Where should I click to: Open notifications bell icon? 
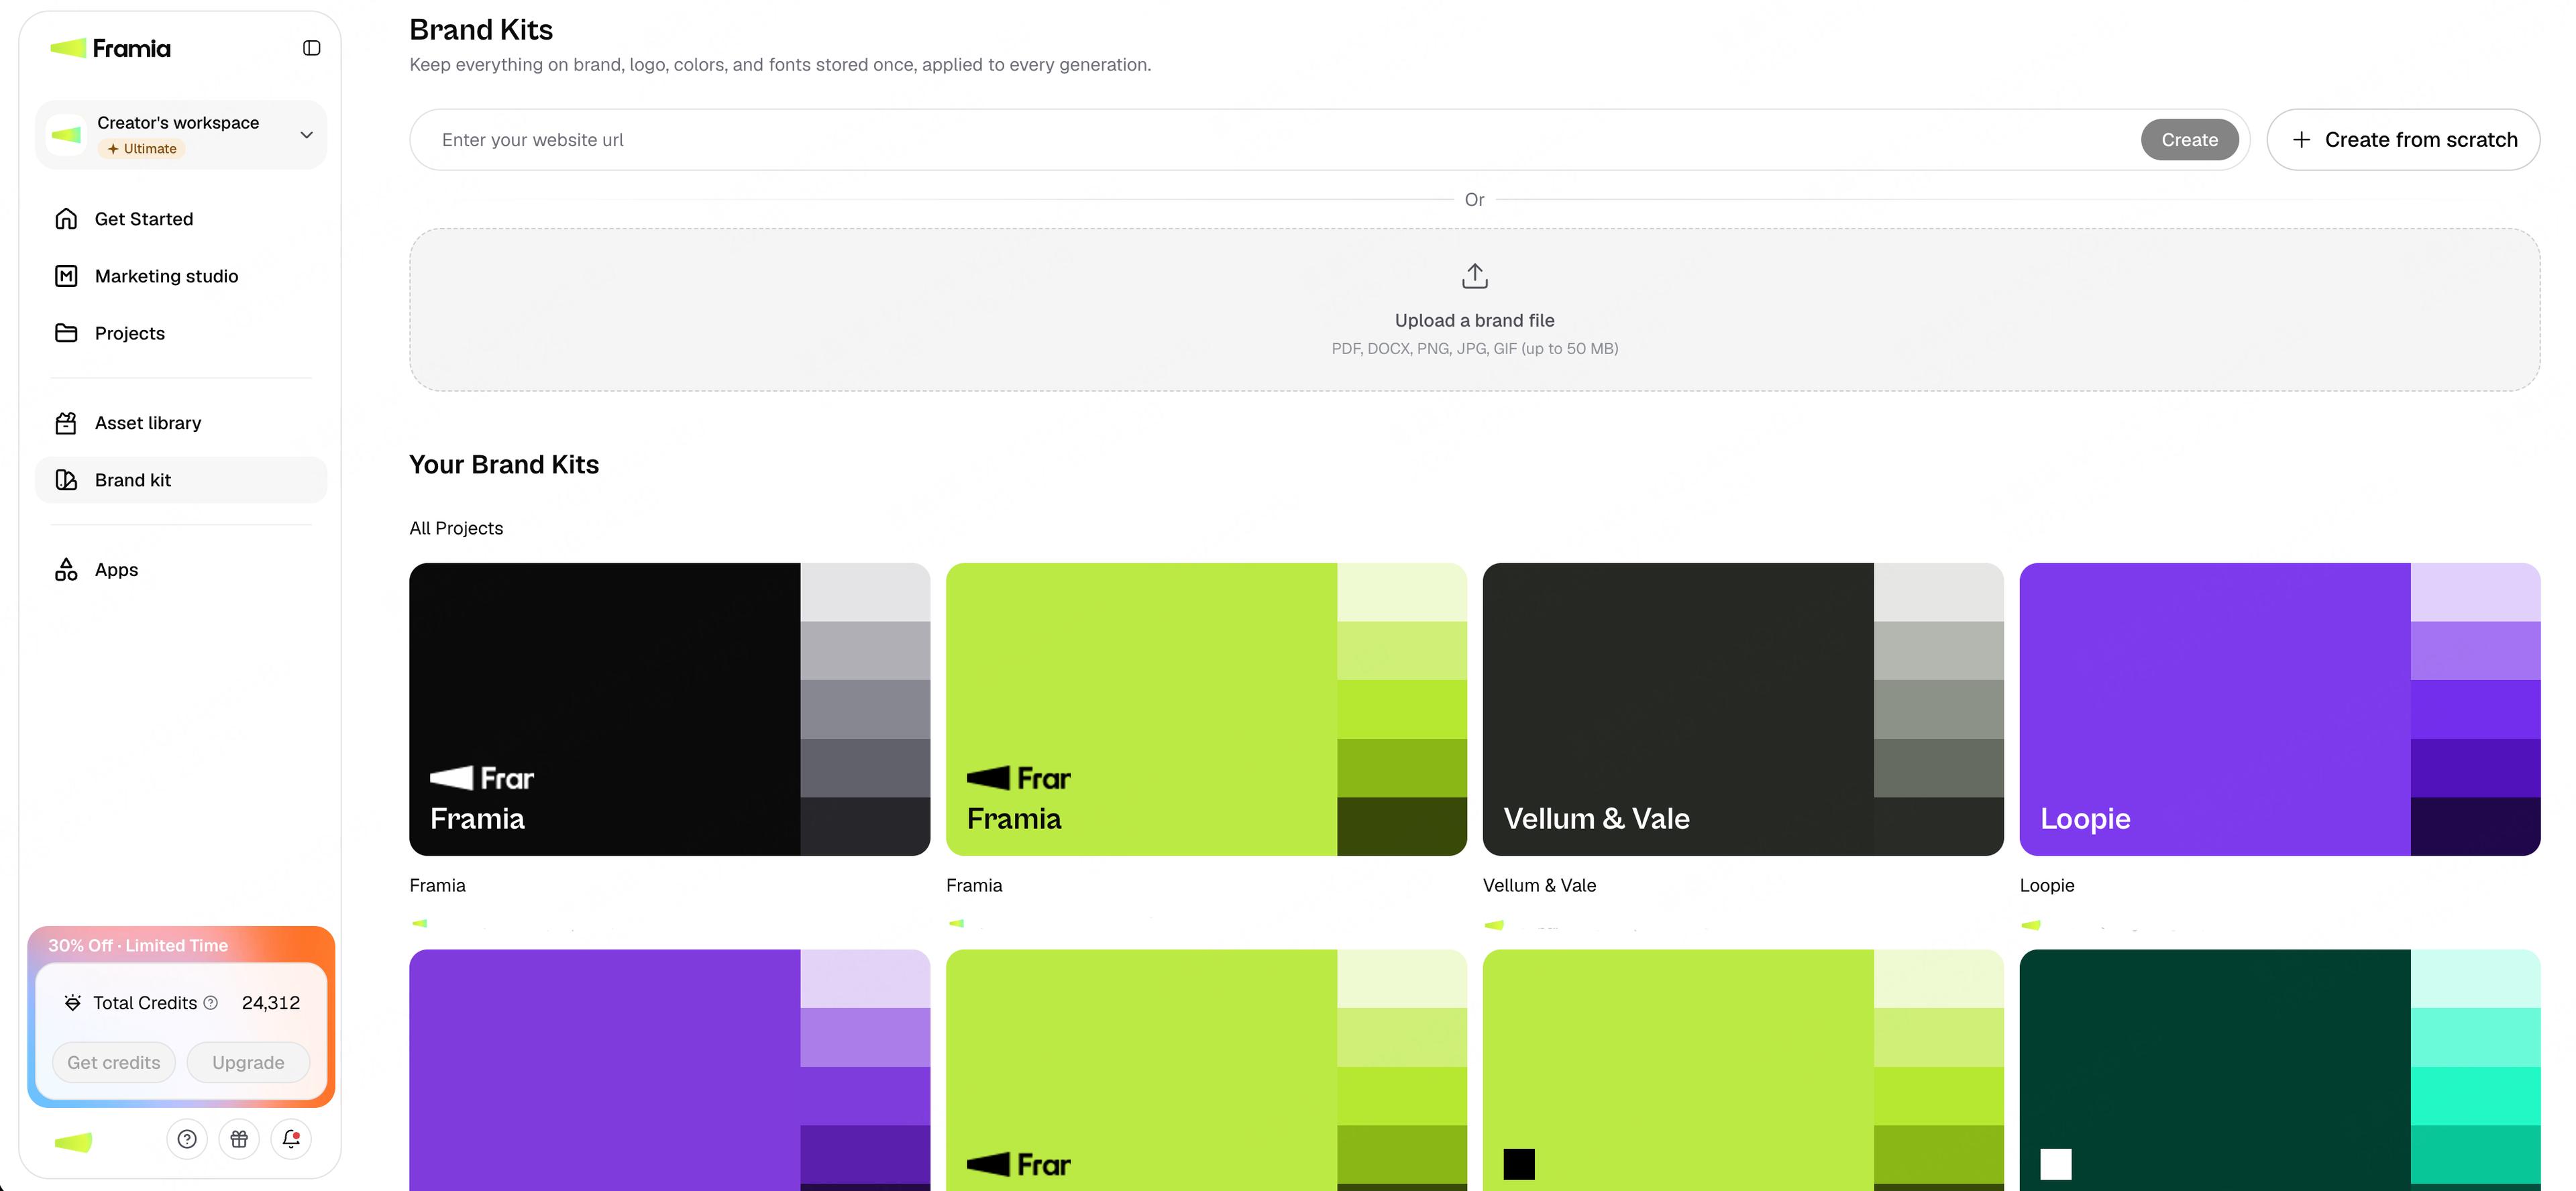[291, 1139]
